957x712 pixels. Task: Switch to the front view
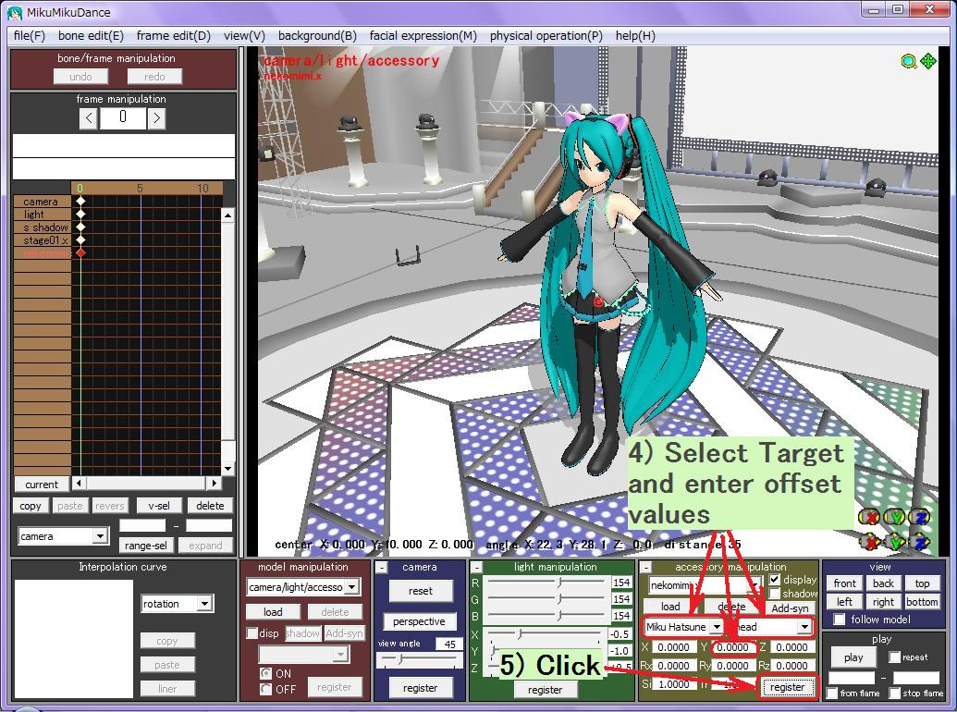845,583
